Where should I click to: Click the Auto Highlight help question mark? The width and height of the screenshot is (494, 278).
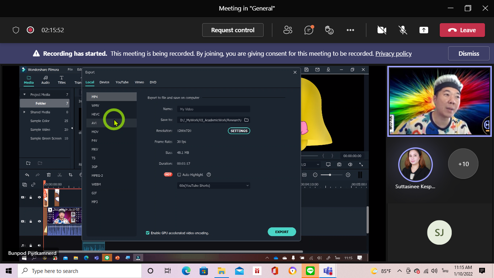209,174
